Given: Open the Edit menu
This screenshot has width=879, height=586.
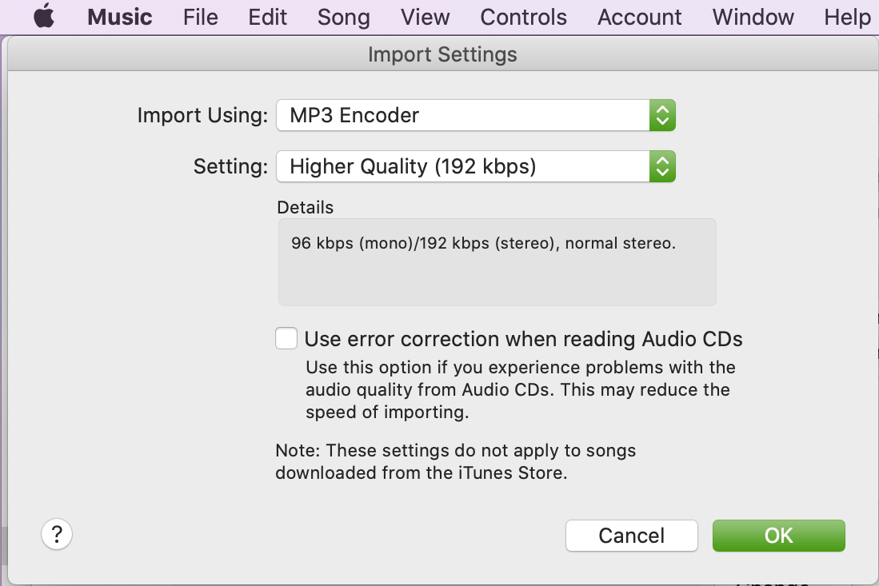Looking at the screenshot, I should click(267, 17).
